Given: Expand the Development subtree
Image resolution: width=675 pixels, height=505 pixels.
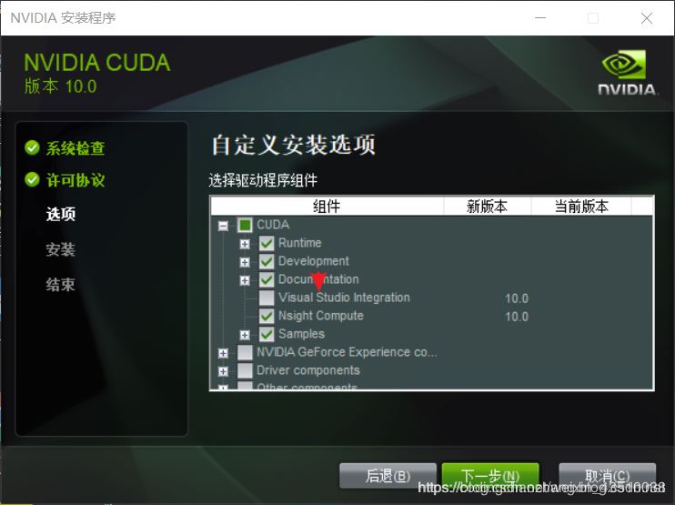Looking at the screenshot, I should pos(245,262).
